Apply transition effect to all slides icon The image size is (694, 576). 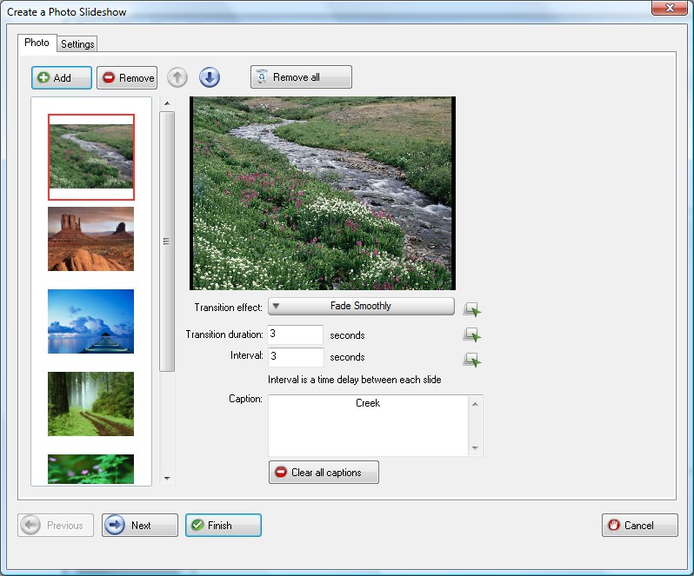(472, 309)
